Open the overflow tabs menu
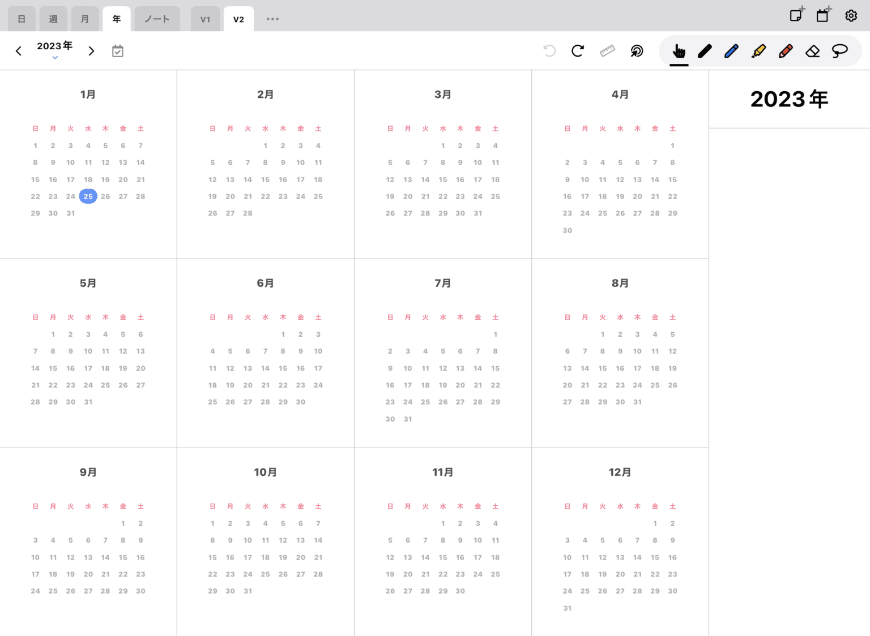The image size is (870, 636). pyautogui.click(x=272, y=19)
